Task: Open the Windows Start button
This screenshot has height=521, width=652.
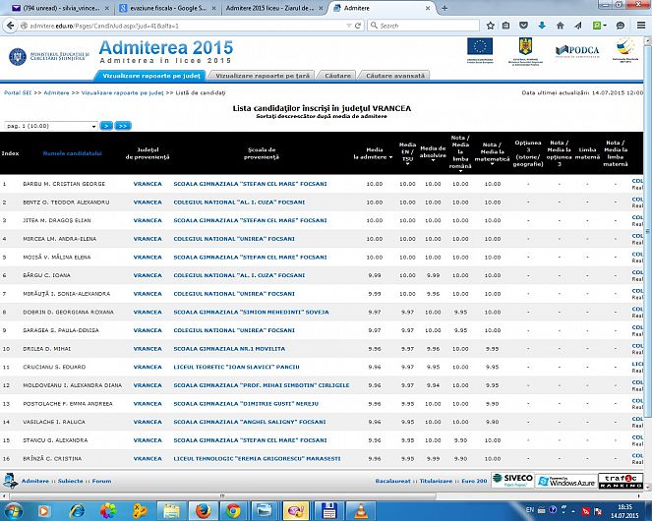Action: tap(13, 511)
